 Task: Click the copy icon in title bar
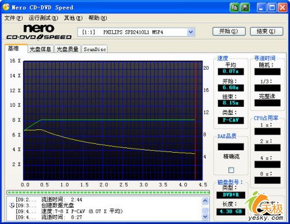tap(234, 8)
